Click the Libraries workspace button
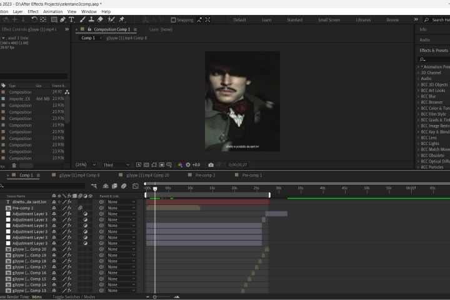Screen dimensions: 450x300 363,20
